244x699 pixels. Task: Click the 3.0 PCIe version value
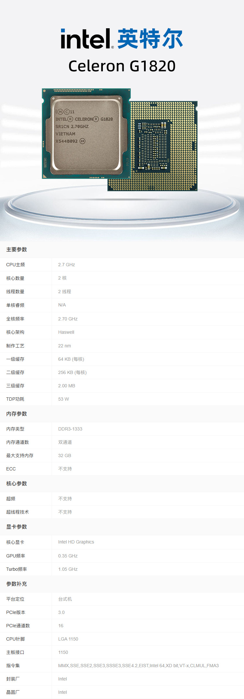click(x=61, y=612)
